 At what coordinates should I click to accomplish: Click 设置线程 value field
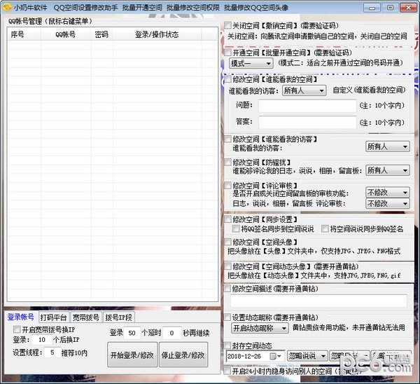[x=52, y=352]
